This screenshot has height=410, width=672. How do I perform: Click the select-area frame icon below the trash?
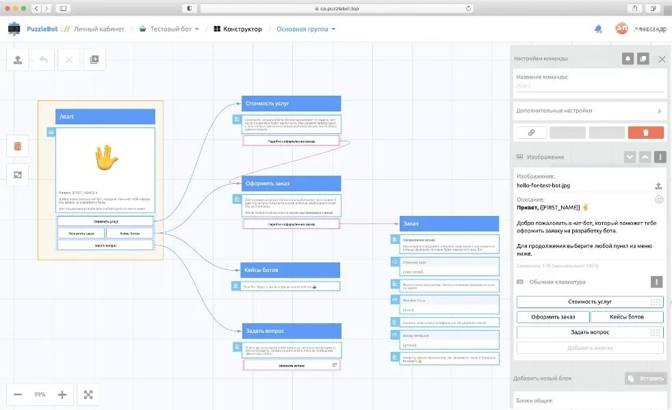click(x=18, y=175)
